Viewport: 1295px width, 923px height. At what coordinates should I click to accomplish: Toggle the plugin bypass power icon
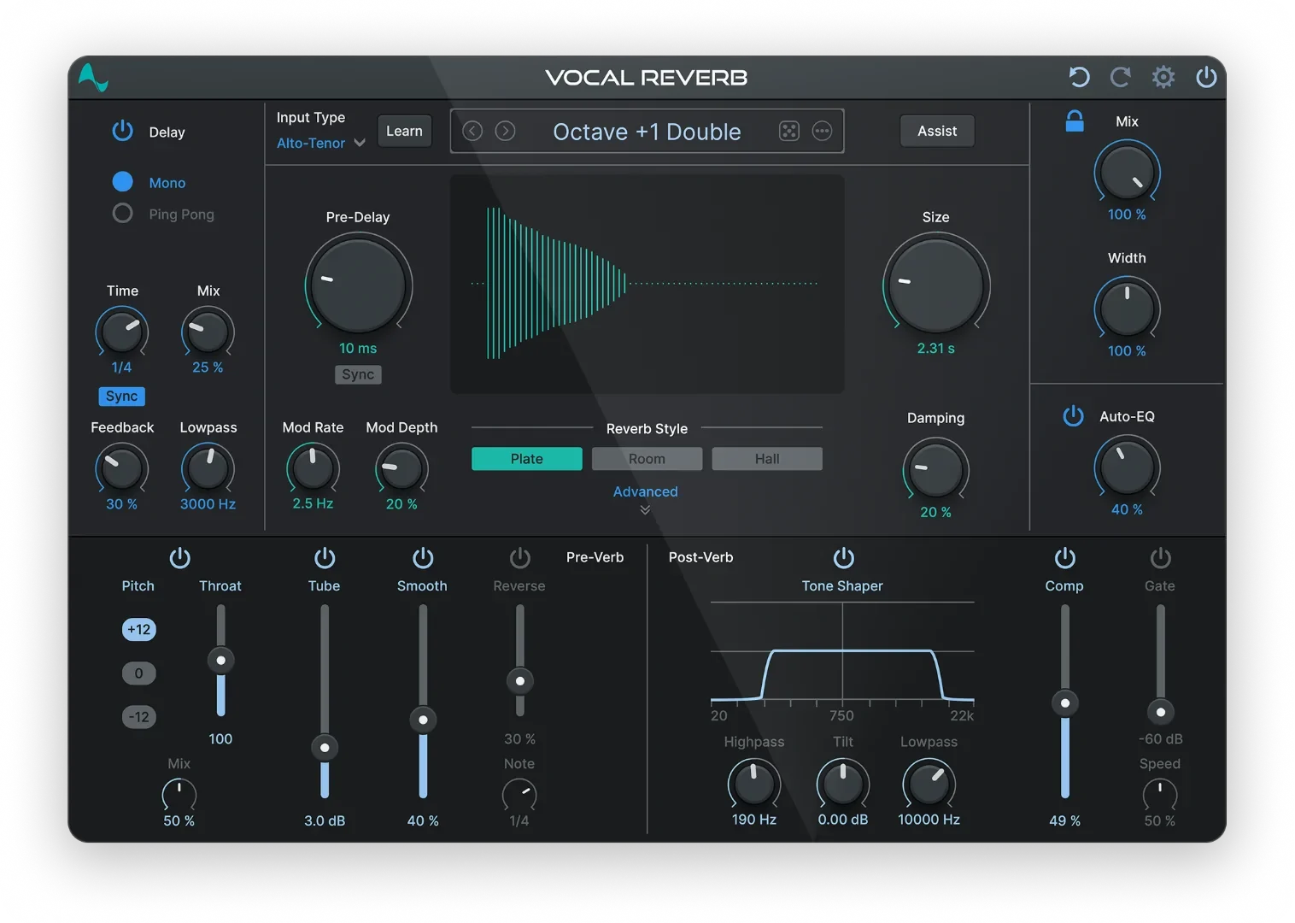click(1206, 77)
